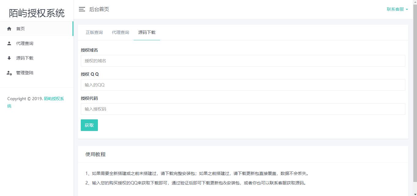This screenshot has height=196, width=417.
Task: Open the 代理查询 tab in the main panel
Action: (x=121, y=32)
